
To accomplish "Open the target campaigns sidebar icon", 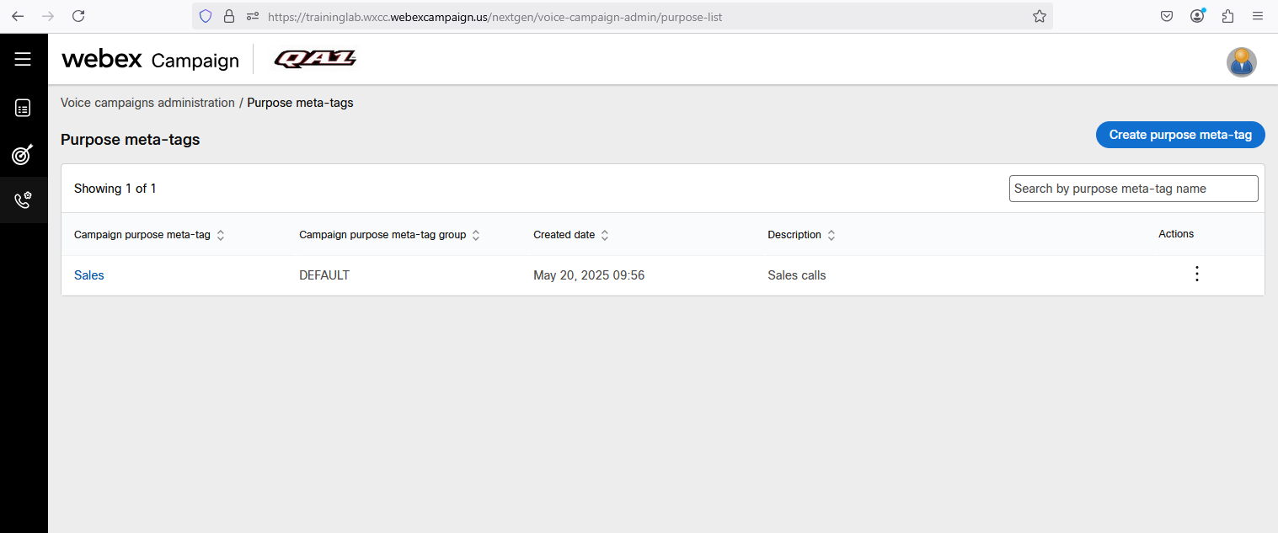I will [x=23, y=154].
